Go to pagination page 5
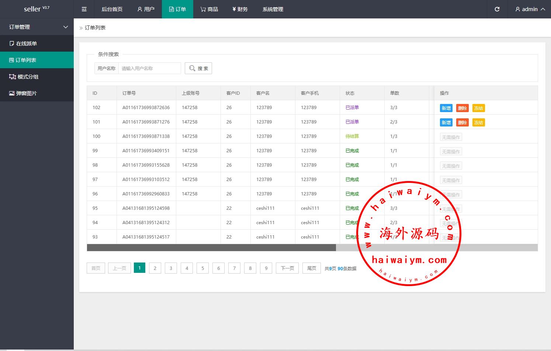This screenshot has width=551, height=351. (202, 268)
